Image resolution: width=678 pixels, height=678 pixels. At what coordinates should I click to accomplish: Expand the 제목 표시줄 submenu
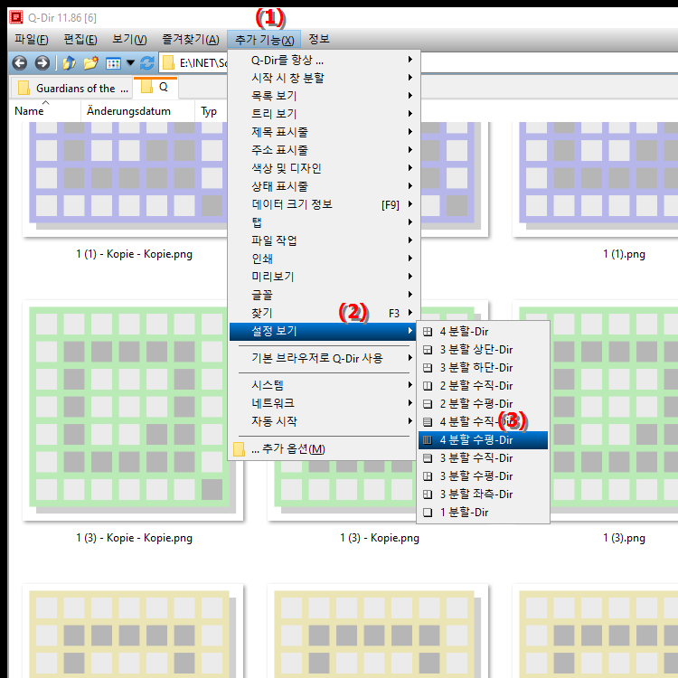tap(324, 132)
